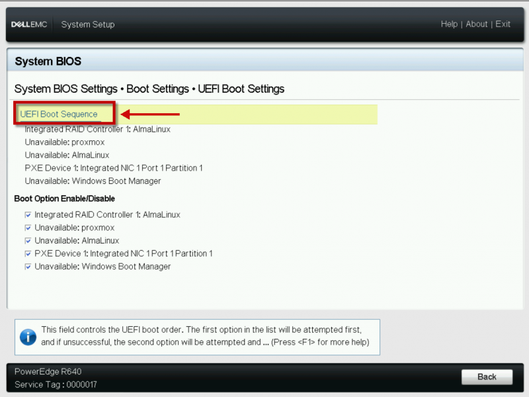Click the System Setup header title
Screen dimensions: 529x397
coord(87,24)
